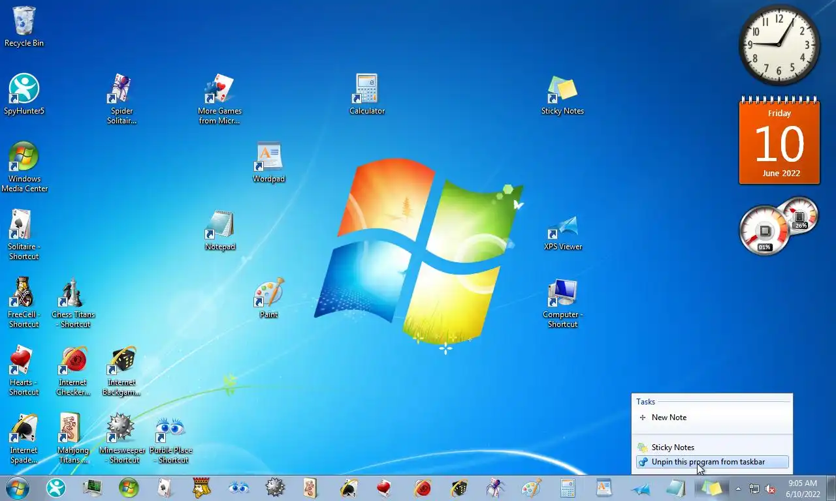
Task: Click the muted volume tray icon
Action: tap(770, 489)
